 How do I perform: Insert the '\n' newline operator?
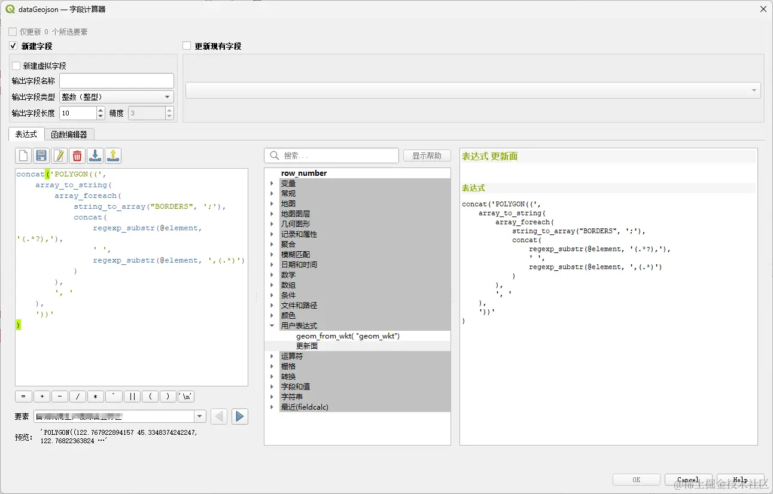tap(185, 397)
